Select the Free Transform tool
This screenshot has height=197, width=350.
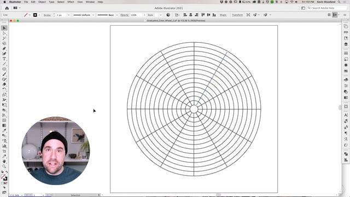[4, 105]
